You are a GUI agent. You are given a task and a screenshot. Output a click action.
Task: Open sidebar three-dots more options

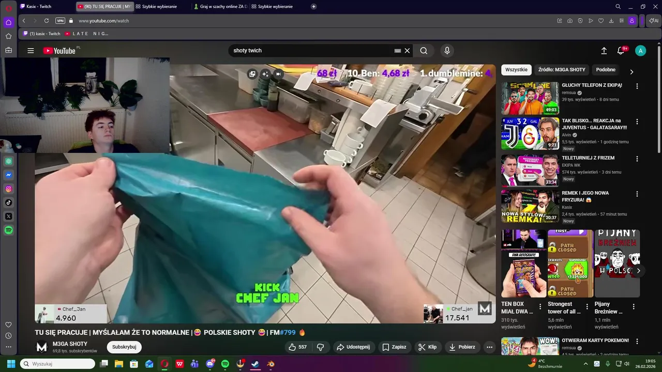(8, 347)
